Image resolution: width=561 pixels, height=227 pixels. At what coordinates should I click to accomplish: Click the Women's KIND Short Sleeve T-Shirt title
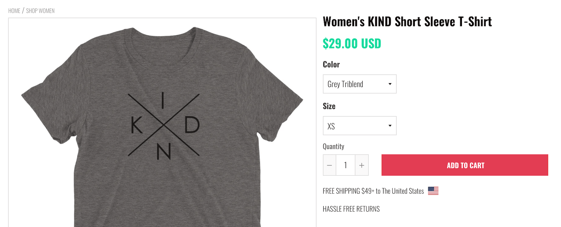click(x=407, y=22)
